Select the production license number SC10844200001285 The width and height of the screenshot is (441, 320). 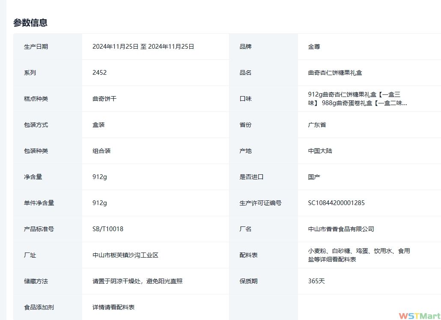point(336,203)
